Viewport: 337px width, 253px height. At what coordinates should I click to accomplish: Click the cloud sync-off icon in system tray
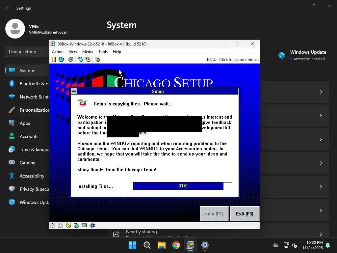coord(276,245)
